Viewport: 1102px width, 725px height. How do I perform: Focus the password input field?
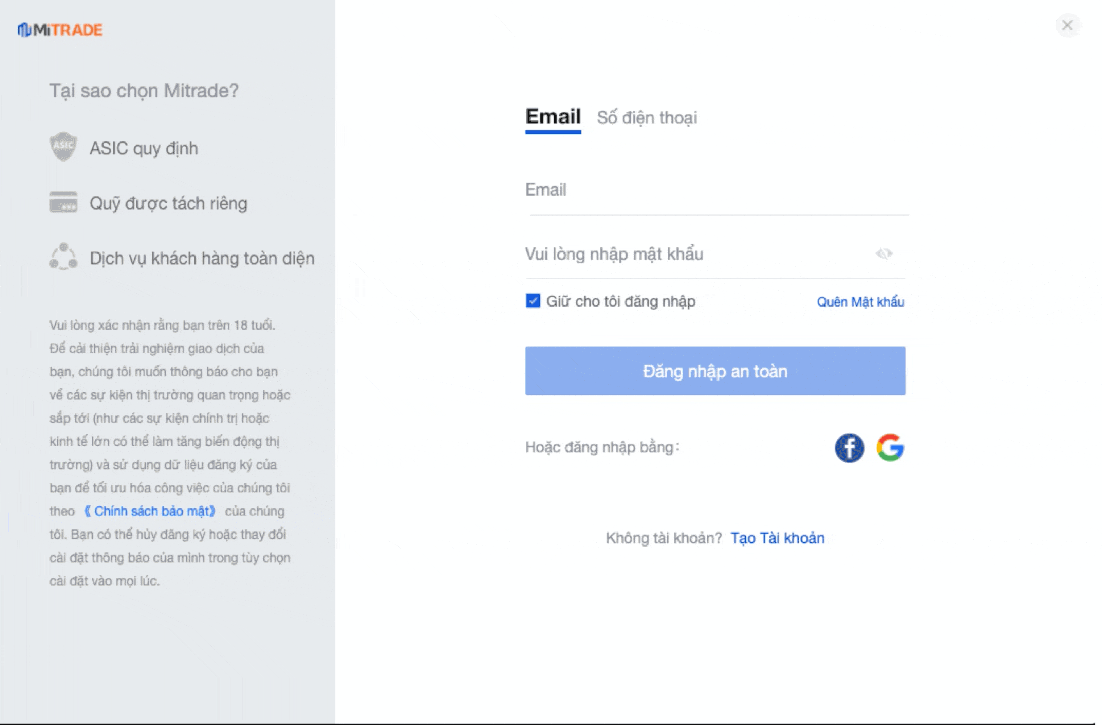point(695,254)
